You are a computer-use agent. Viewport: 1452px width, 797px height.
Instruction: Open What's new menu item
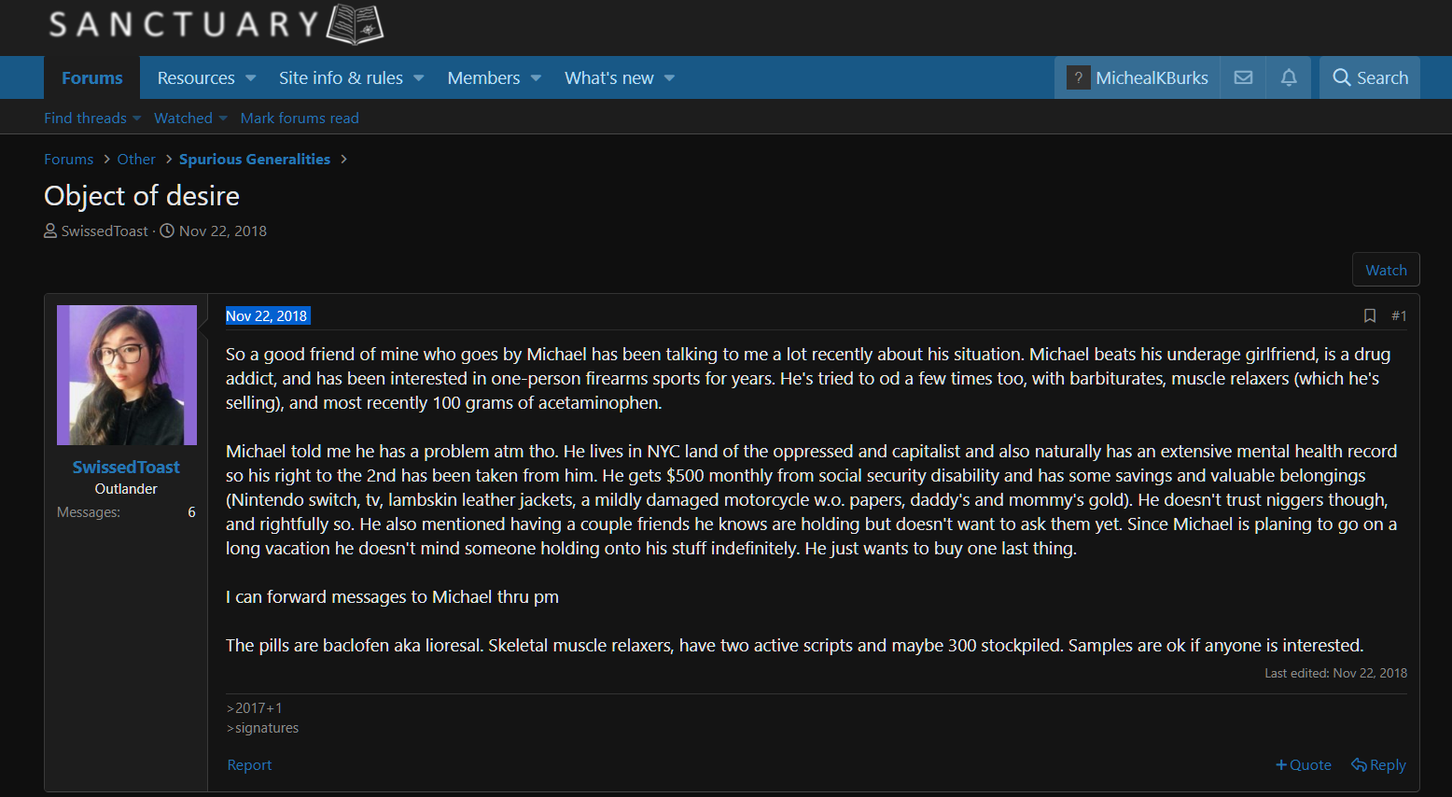tap(608, 77)
